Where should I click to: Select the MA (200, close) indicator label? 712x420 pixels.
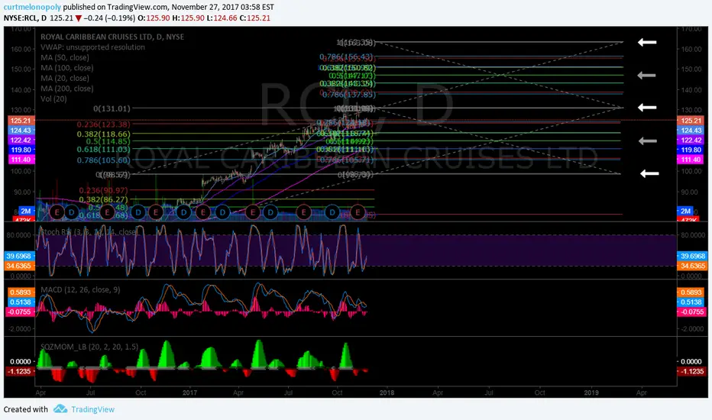click(x=66, y=89)
